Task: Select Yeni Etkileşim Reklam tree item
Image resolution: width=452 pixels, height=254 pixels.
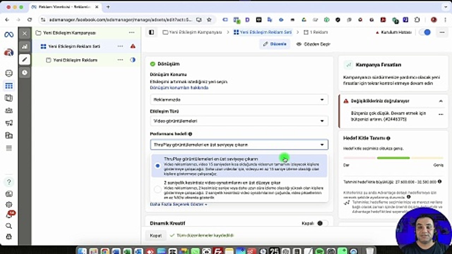Action: (x=75, y=60)
